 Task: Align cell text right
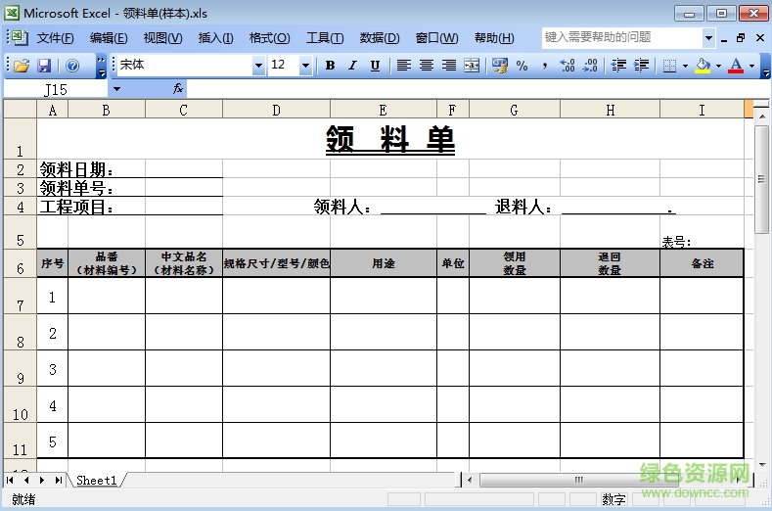click(x=449, y=65)
